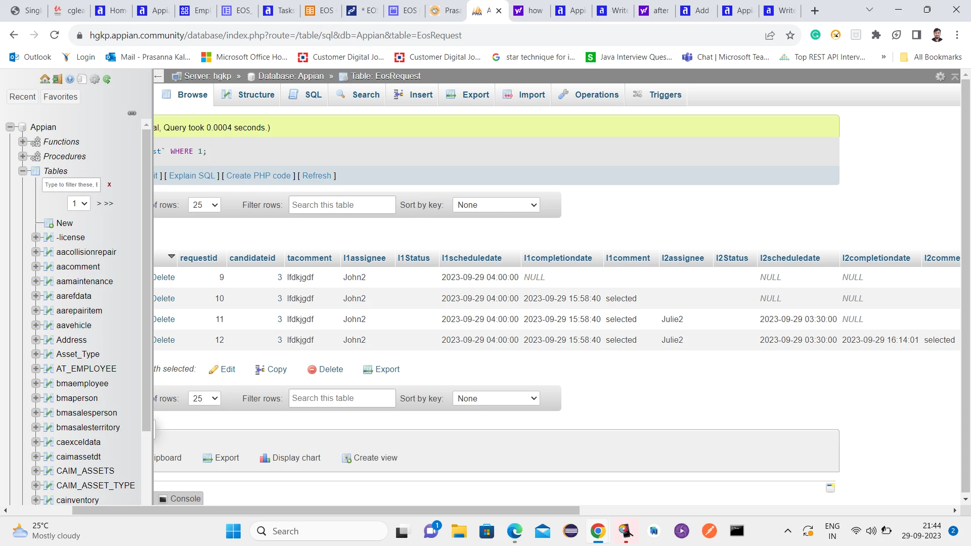
Task: Expand the Procedures node
Action: coord(22,156)
